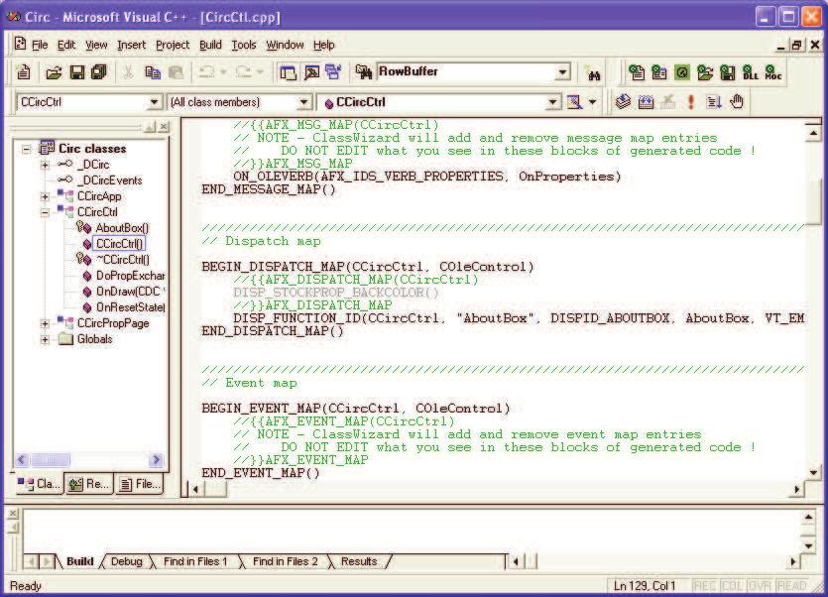The width and height of the screenshot is (828, 597).
Task: Expand the Globals folder node
Action: [45, 339]
